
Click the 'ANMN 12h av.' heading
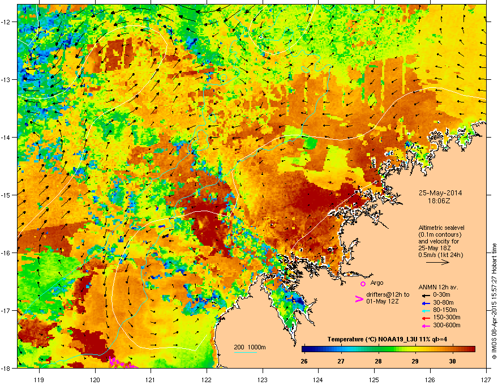pyautogui.click(x=439, y=287)
